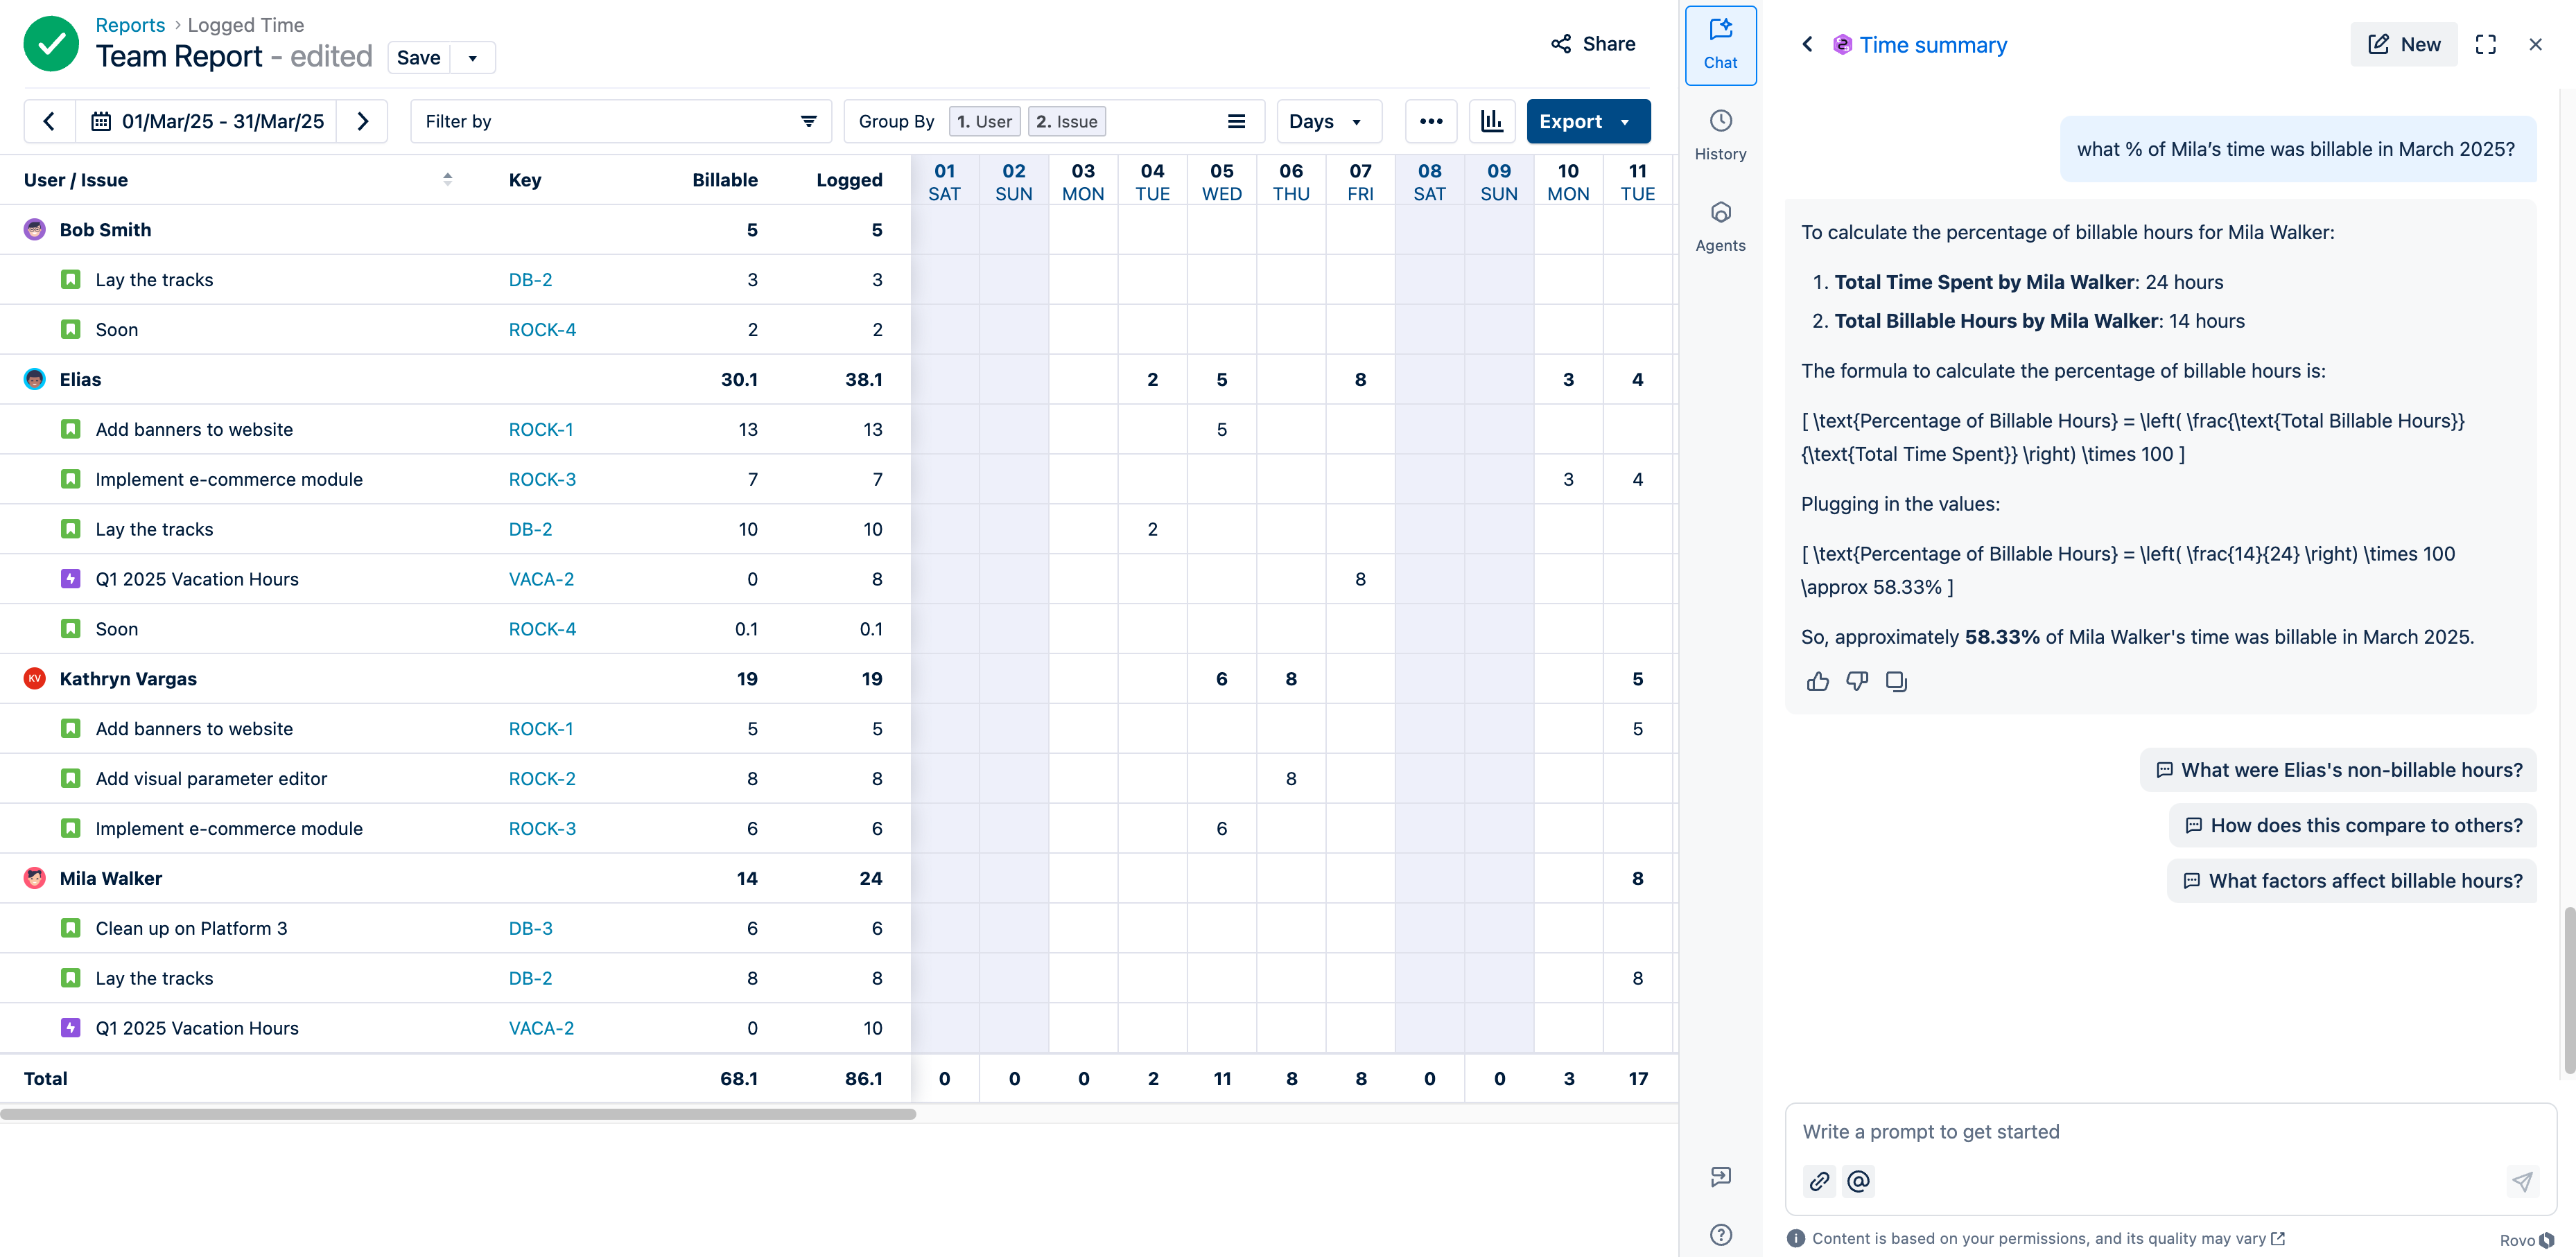
Task: Open filter options with the filter icon
Action: click(808, 121)
